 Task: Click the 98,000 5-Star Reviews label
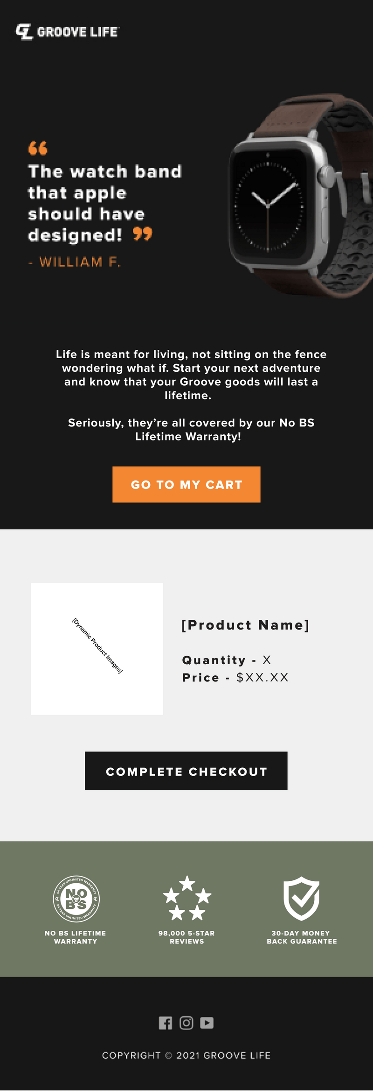click(x=186, y=937)
